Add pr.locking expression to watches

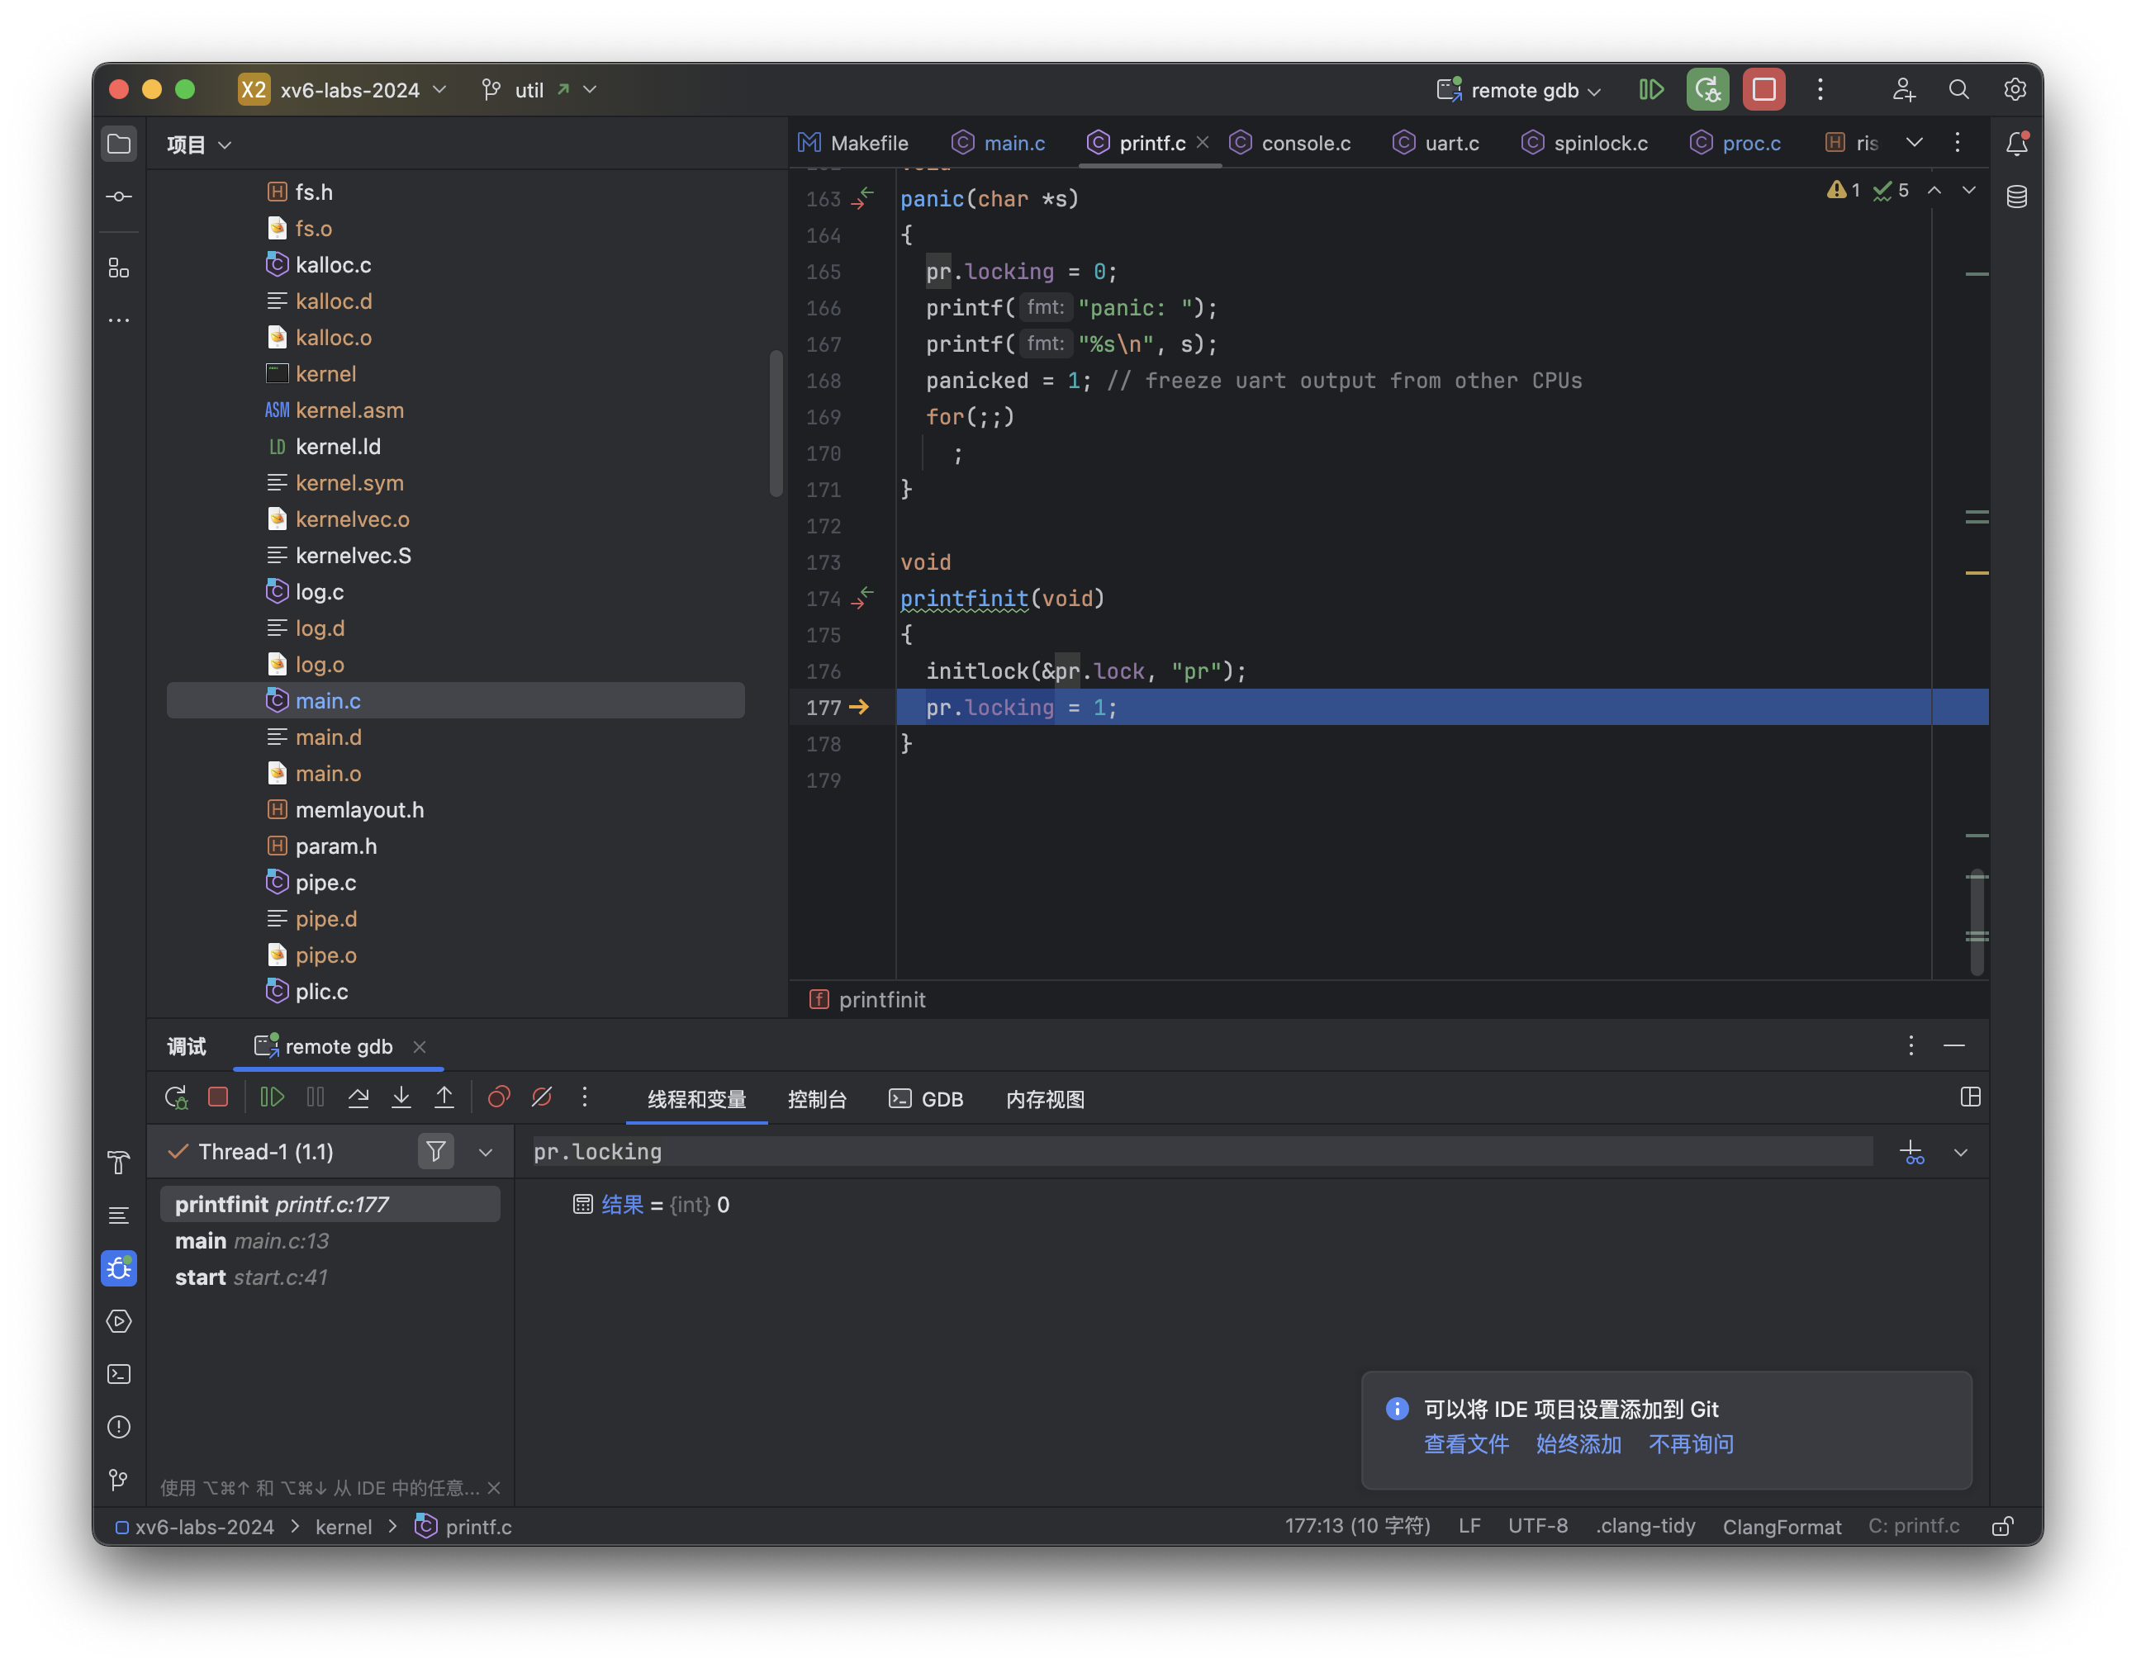pyautogui.click(x=1912, y=1153)
